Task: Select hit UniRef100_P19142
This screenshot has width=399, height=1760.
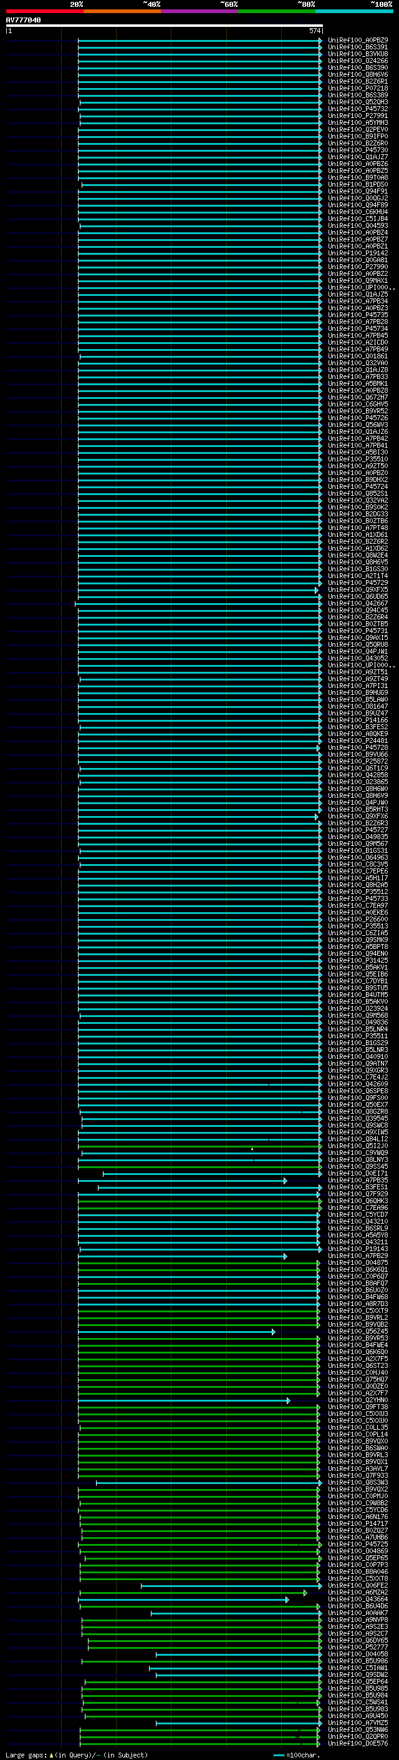Action: point(358,253)
